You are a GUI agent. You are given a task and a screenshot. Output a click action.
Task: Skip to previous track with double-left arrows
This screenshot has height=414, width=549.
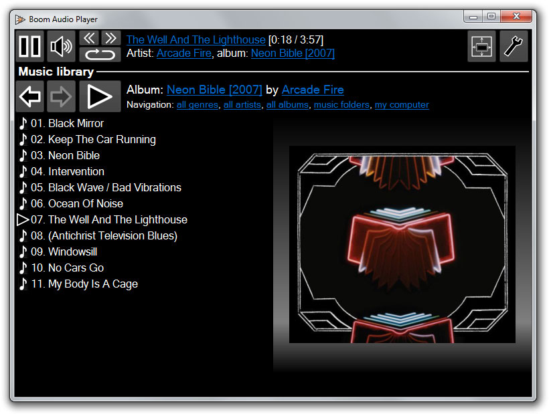89,37
